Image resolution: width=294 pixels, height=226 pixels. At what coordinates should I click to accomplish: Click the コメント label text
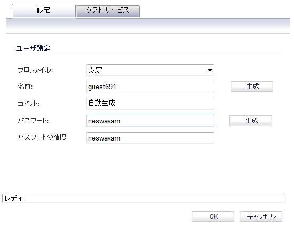pos(29,104)
